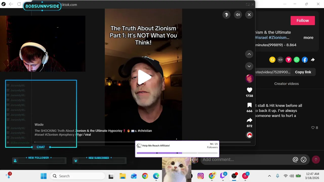Open microphone tray indicator
Viewport: 324px width, 182px height.
click(x=277, y=176)
